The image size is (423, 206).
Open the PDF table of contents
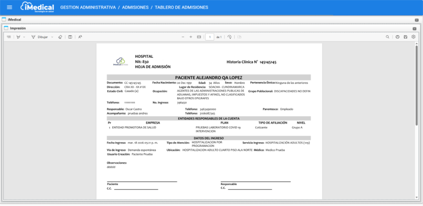coord(9,37)
